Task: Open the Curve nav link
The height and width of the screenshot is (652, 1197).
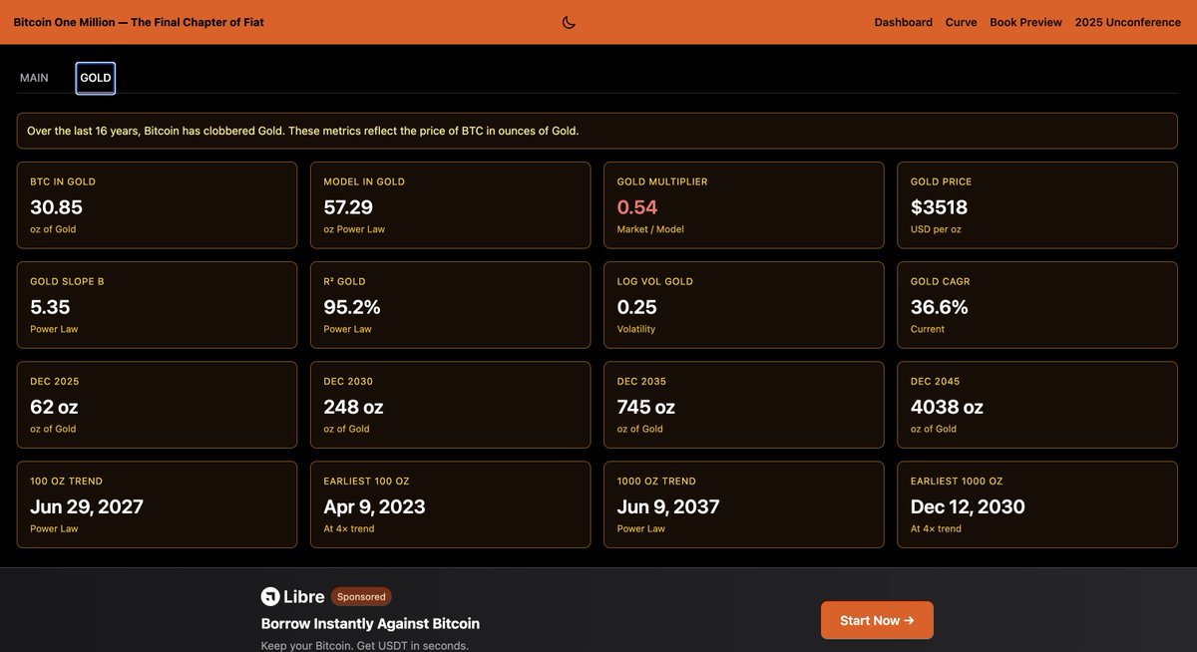Action: pos(961,22)
